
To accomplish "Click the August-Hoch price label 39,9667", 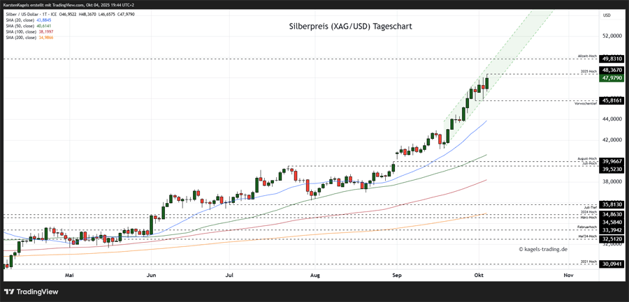I will click(612, 161).
